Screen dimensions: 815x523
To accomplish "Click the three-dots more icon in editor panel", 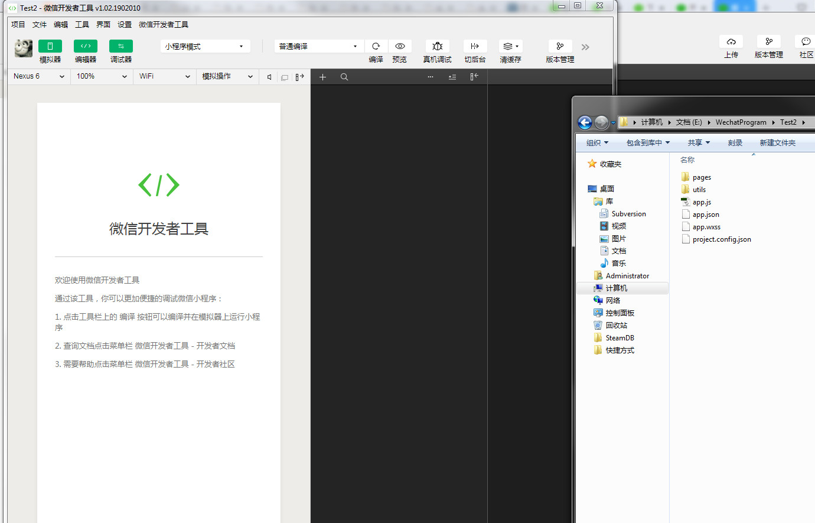I will tap(431, 77).
